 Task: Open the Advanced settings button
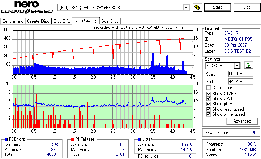(x=242, y=121)
